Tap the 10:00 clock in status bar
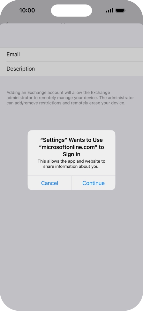The image size is (143, 311). coord(27,10)
